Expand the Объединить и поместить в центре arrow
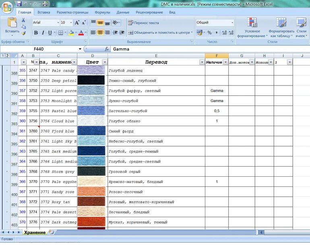 pos(192,33)
